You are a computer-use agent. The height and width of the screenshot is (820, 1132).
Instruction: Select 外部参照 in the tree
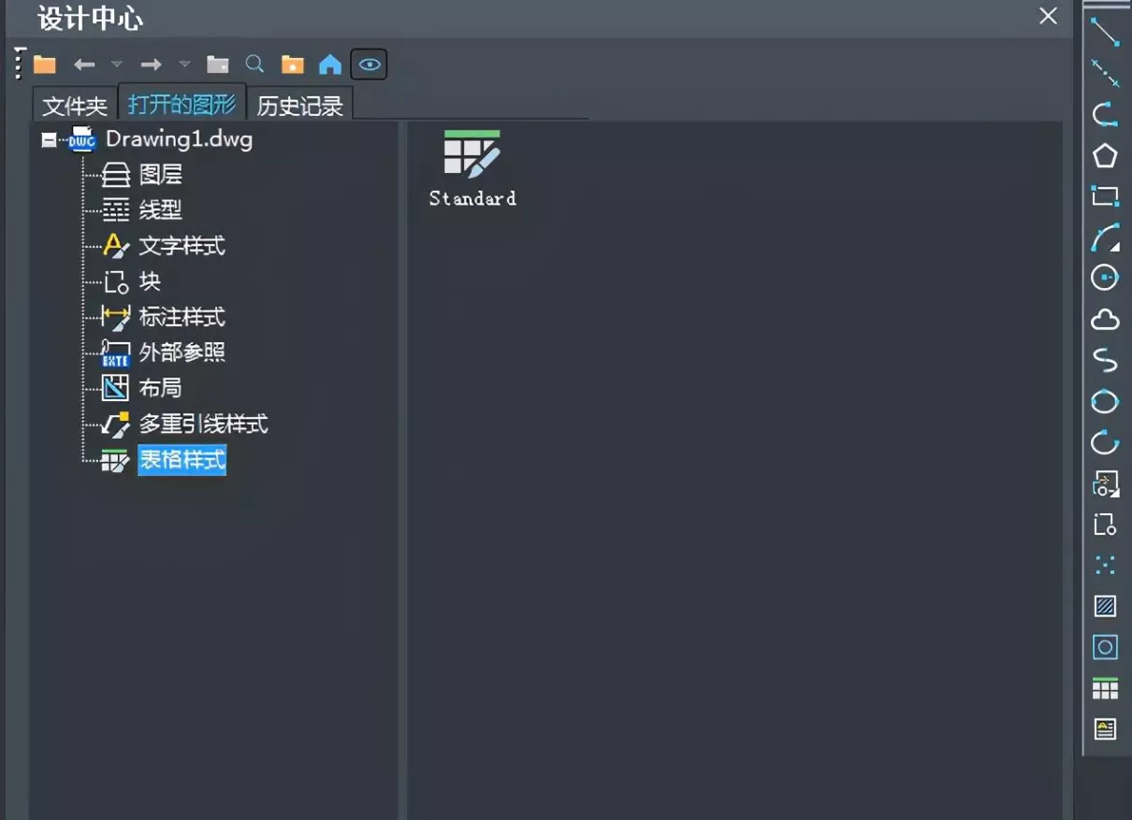tap(181, 352)
